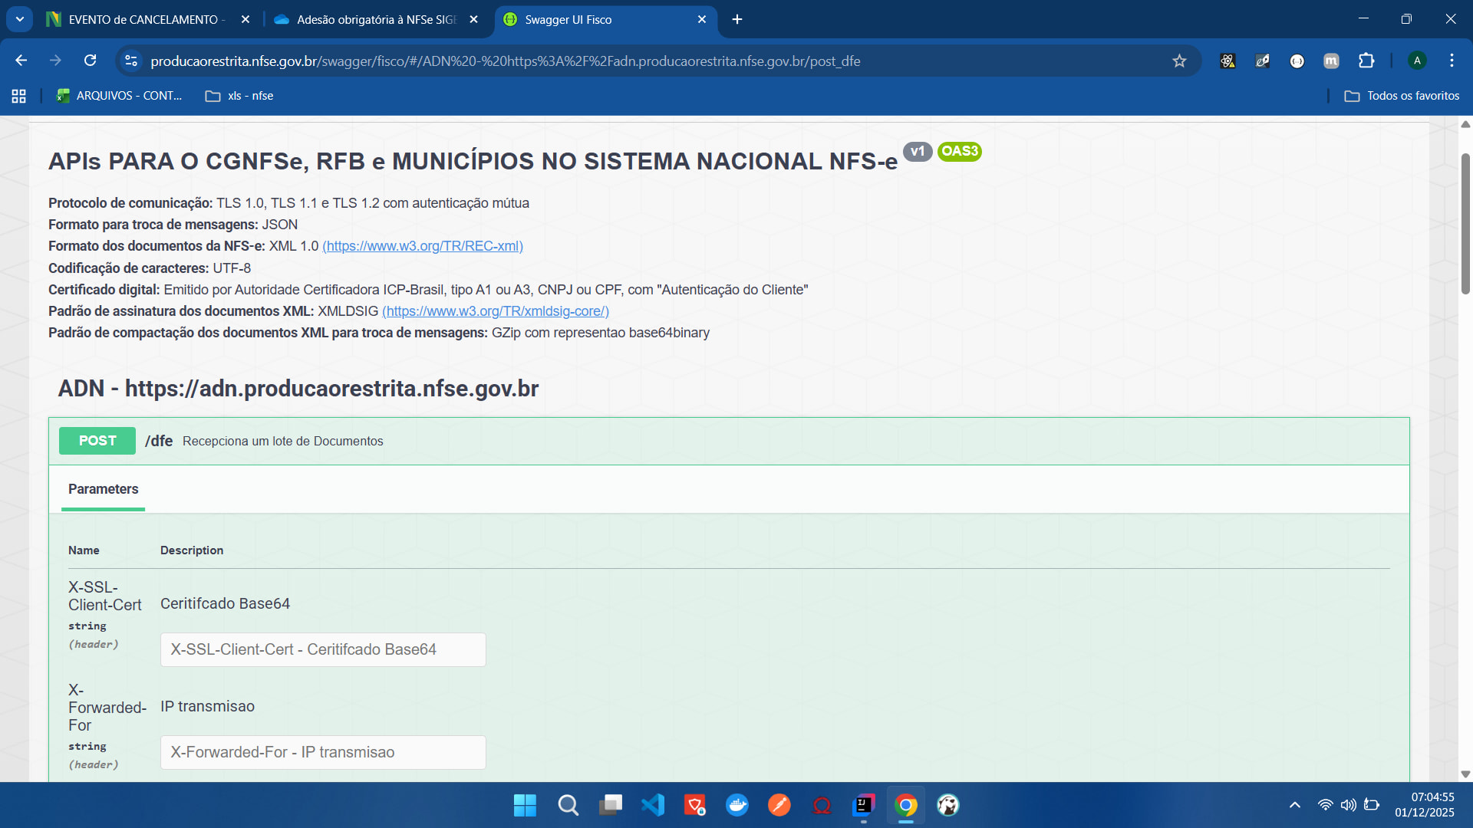Click the page's vertical scrollbar thumb
Image resolution: width=1473 pixels, height=828 pixels.
tap(1465, 222)
